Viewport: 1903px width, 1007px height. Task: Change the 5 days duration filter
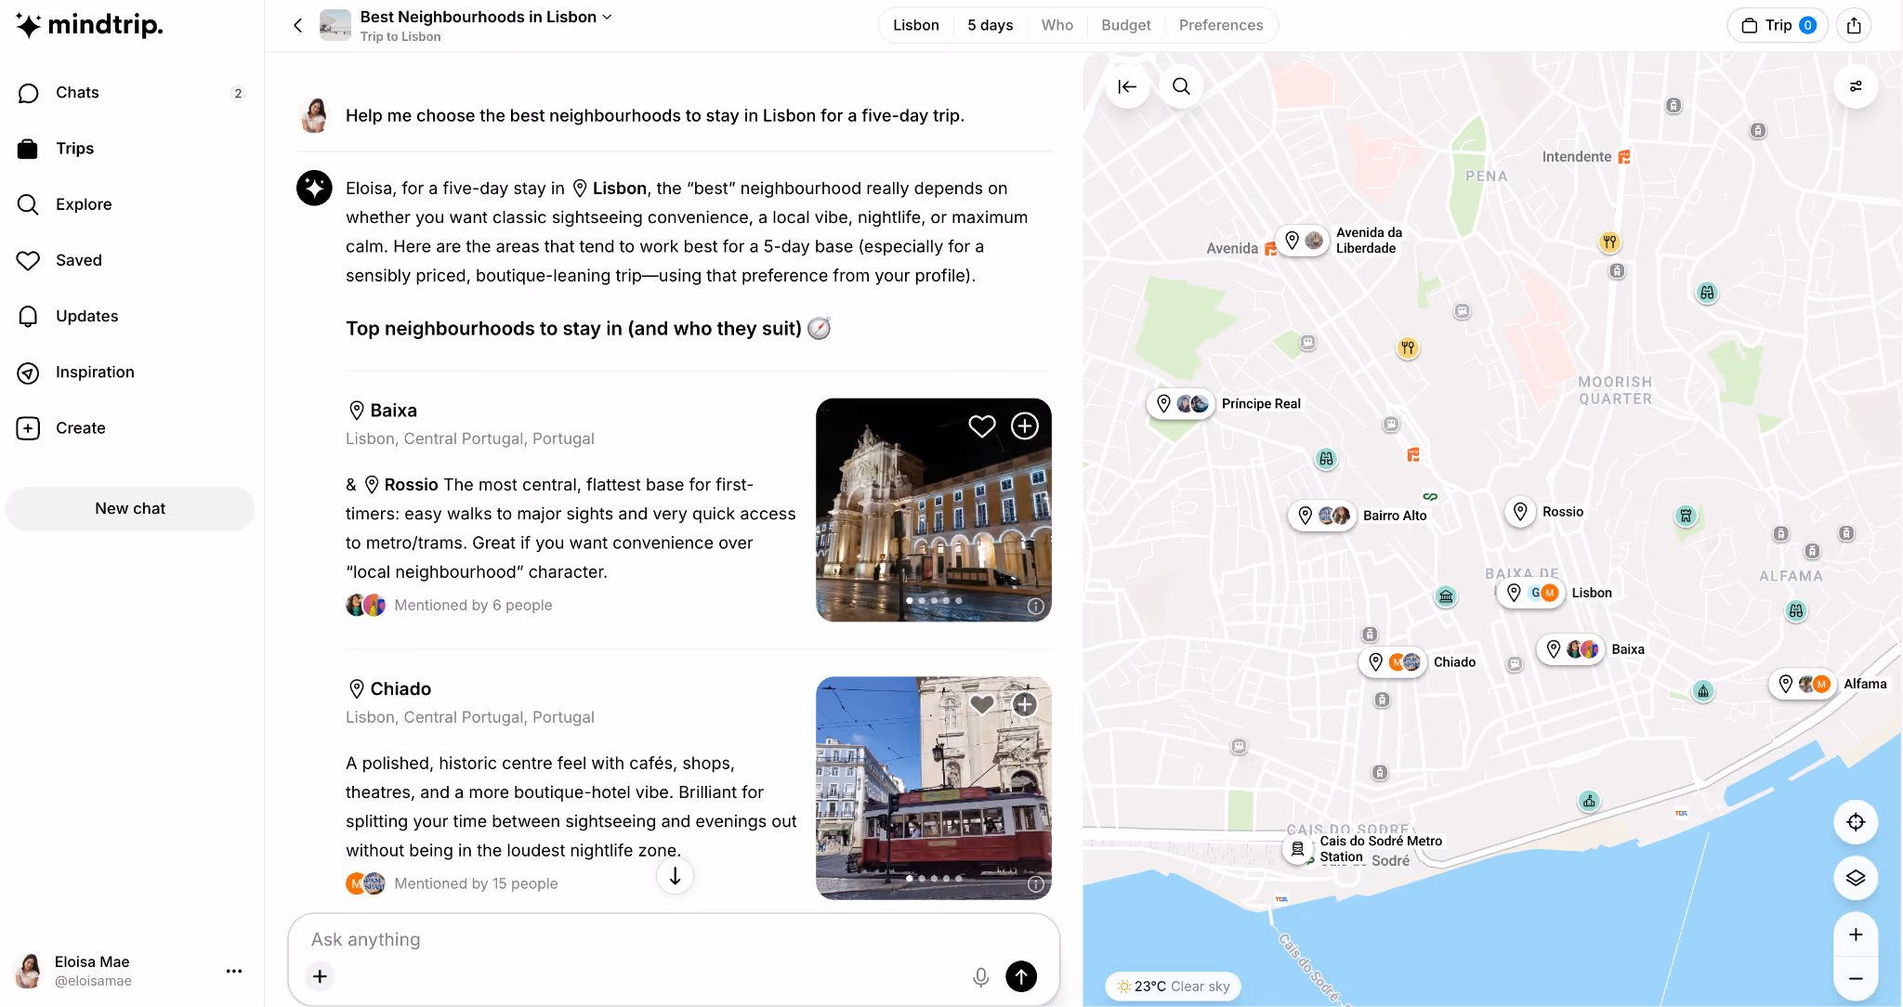click(x=991, y=25)
